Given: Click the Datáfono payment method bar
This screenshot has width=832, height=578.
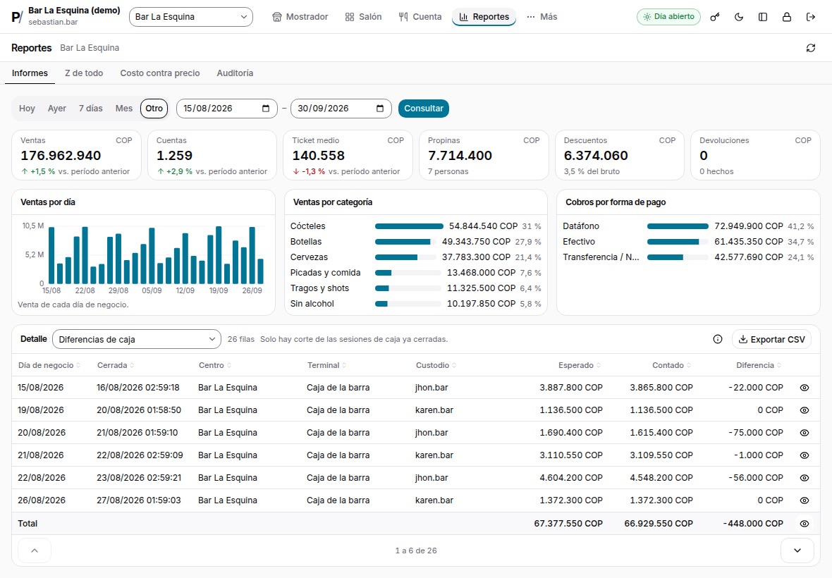Looking at the screenshot, I should tap(678, 226).
